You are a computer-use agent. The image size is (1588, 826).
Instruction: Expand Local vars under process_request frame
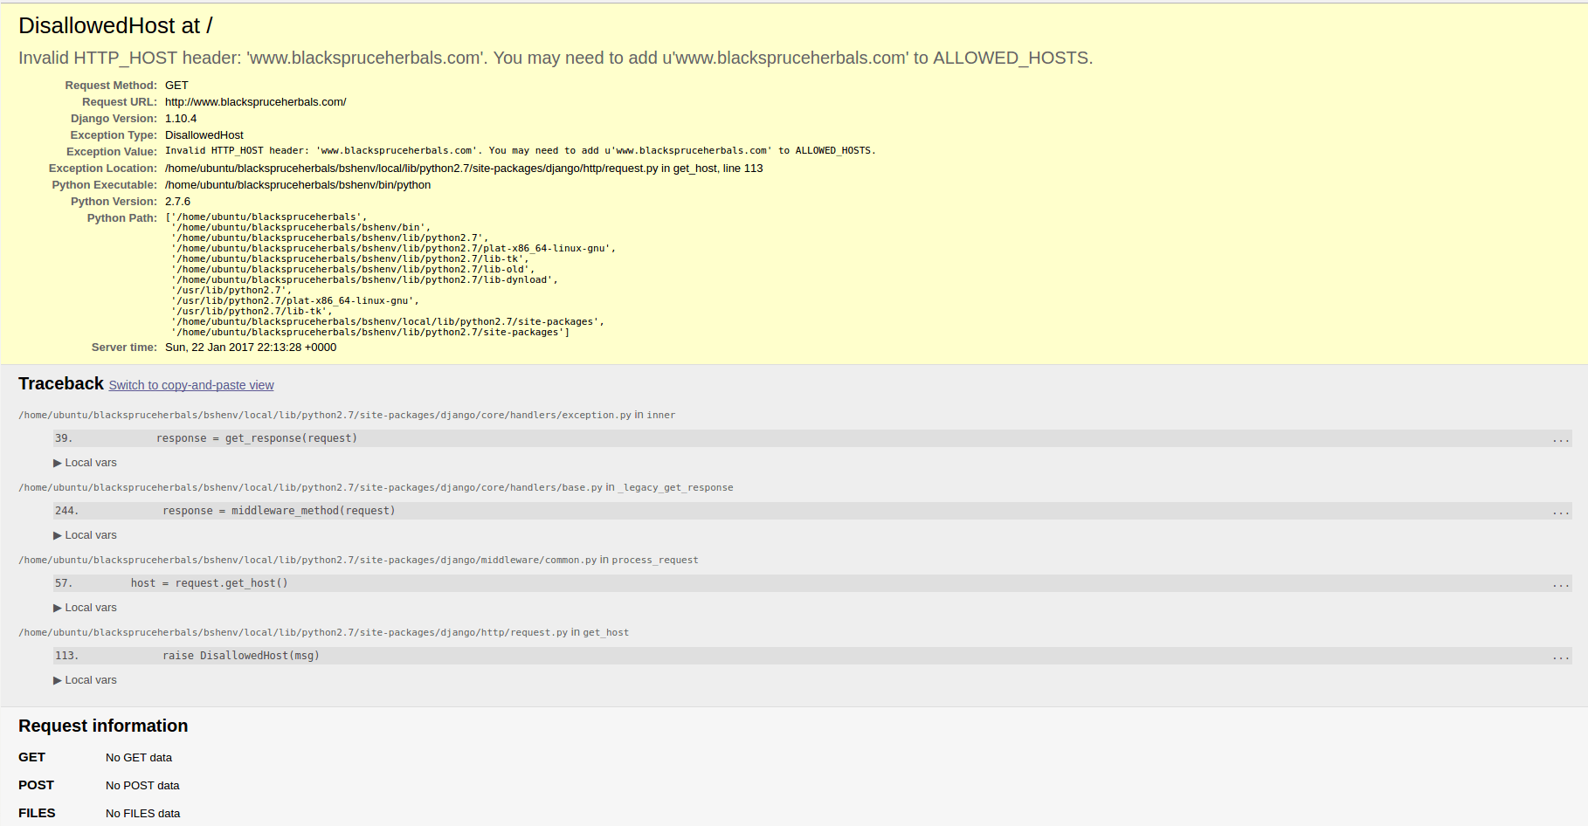85,608
